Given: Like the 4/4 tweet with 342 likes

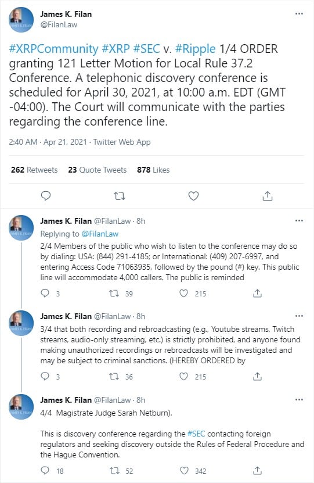Looking at the screenshot, I should tap(184, 470).
